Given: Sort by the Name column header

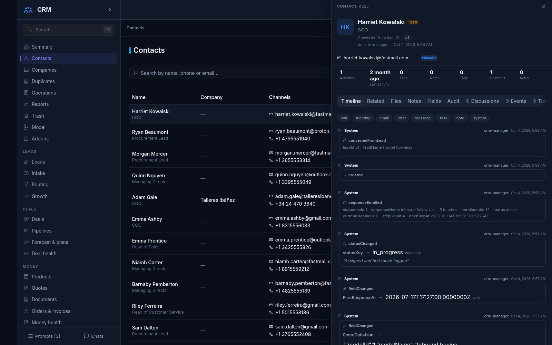Looking at the screenshot, I should click(139, 97).
